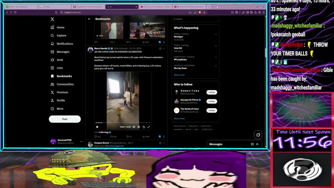
Task: Follow The Nerds of Color
Action: 212,110
